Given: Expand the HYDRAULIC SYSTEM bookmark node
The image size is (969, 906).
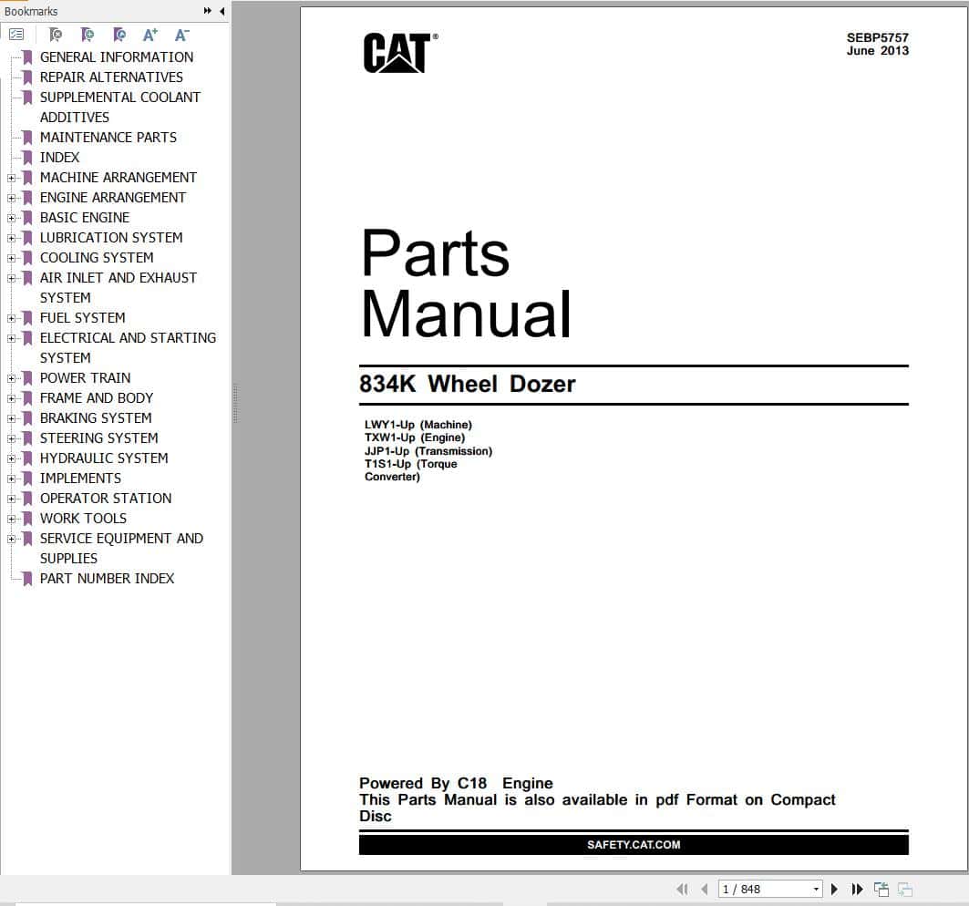Looking at the screenshot, I should [11, 458].
